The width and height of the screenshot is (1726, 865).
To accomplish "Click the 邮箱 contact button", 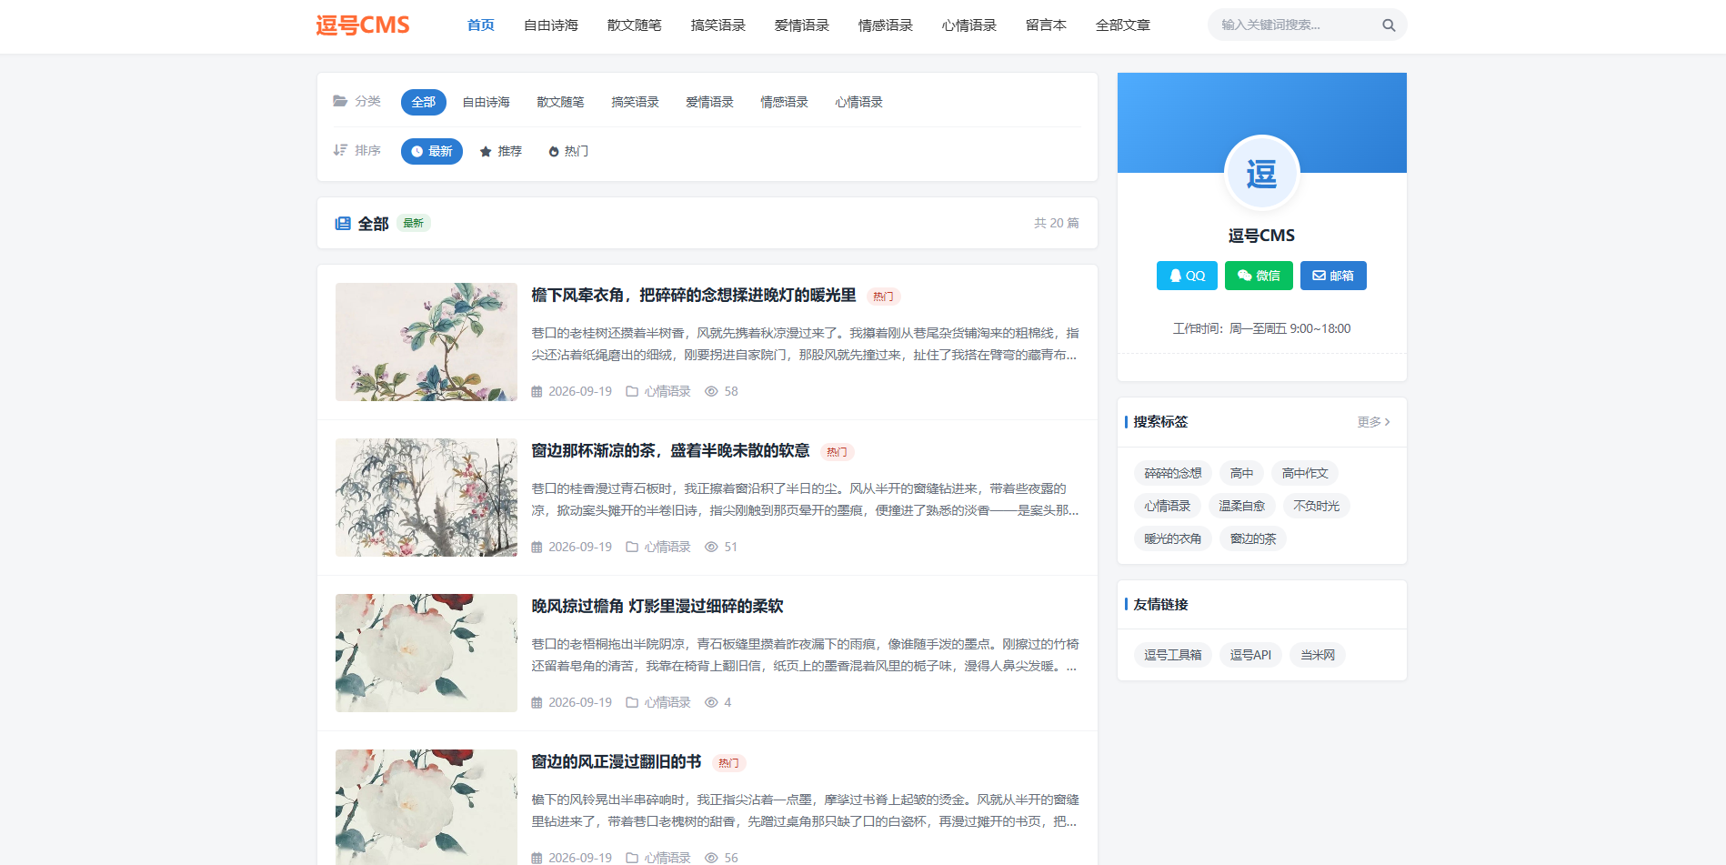I will pyautogui.click(x=1333, y=276).
